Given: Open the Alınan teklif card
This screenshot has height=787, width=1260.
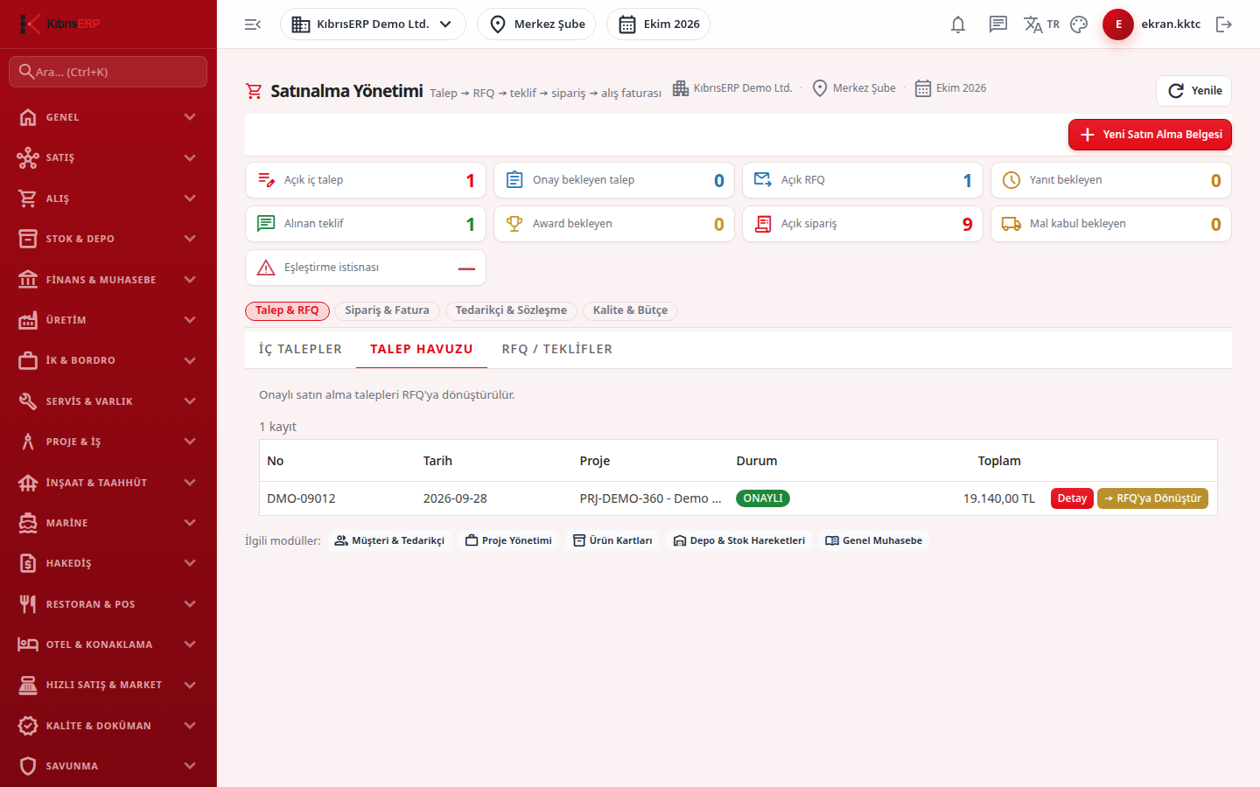Looking at the screenshot, I should pyautogui.click(x=366, y=224).
